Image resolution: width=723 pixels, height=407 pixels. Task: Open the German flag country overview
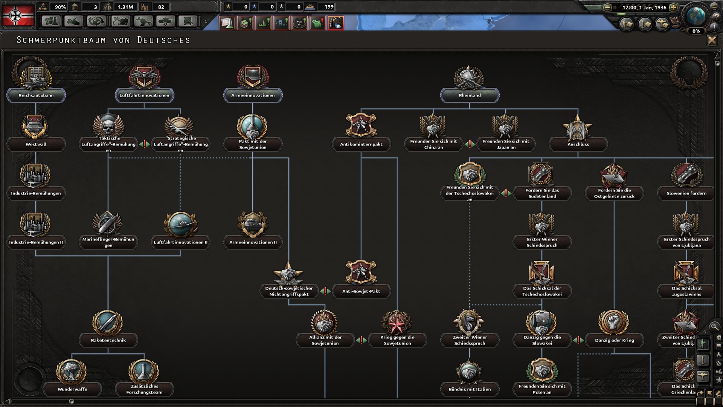[x=18, y=15]
